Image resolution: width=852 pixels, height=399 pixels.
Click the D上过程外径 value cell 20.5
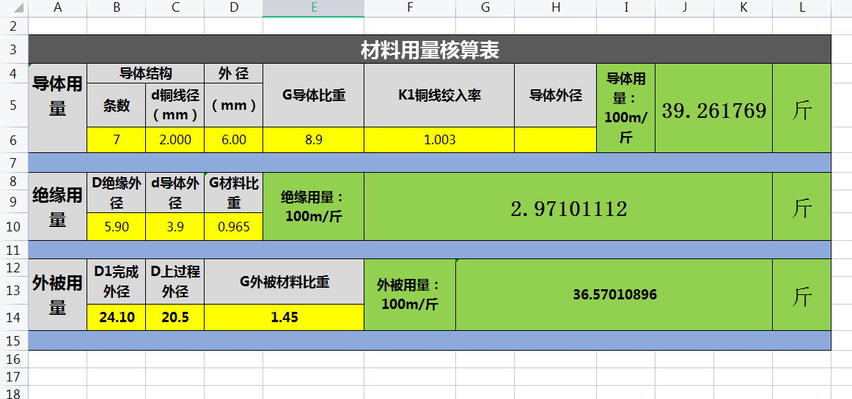click(x=175, y=318)
